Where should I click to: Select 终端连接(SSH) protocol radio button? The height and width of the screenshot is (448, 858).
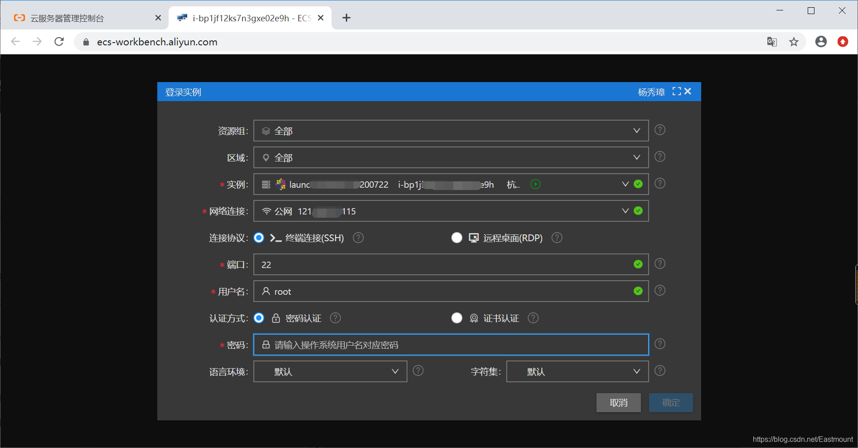coord(259,238)
